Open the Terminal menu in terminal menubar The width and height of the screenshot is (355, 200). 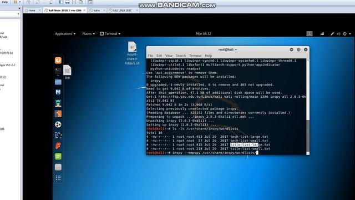click(x=195, y=56)
